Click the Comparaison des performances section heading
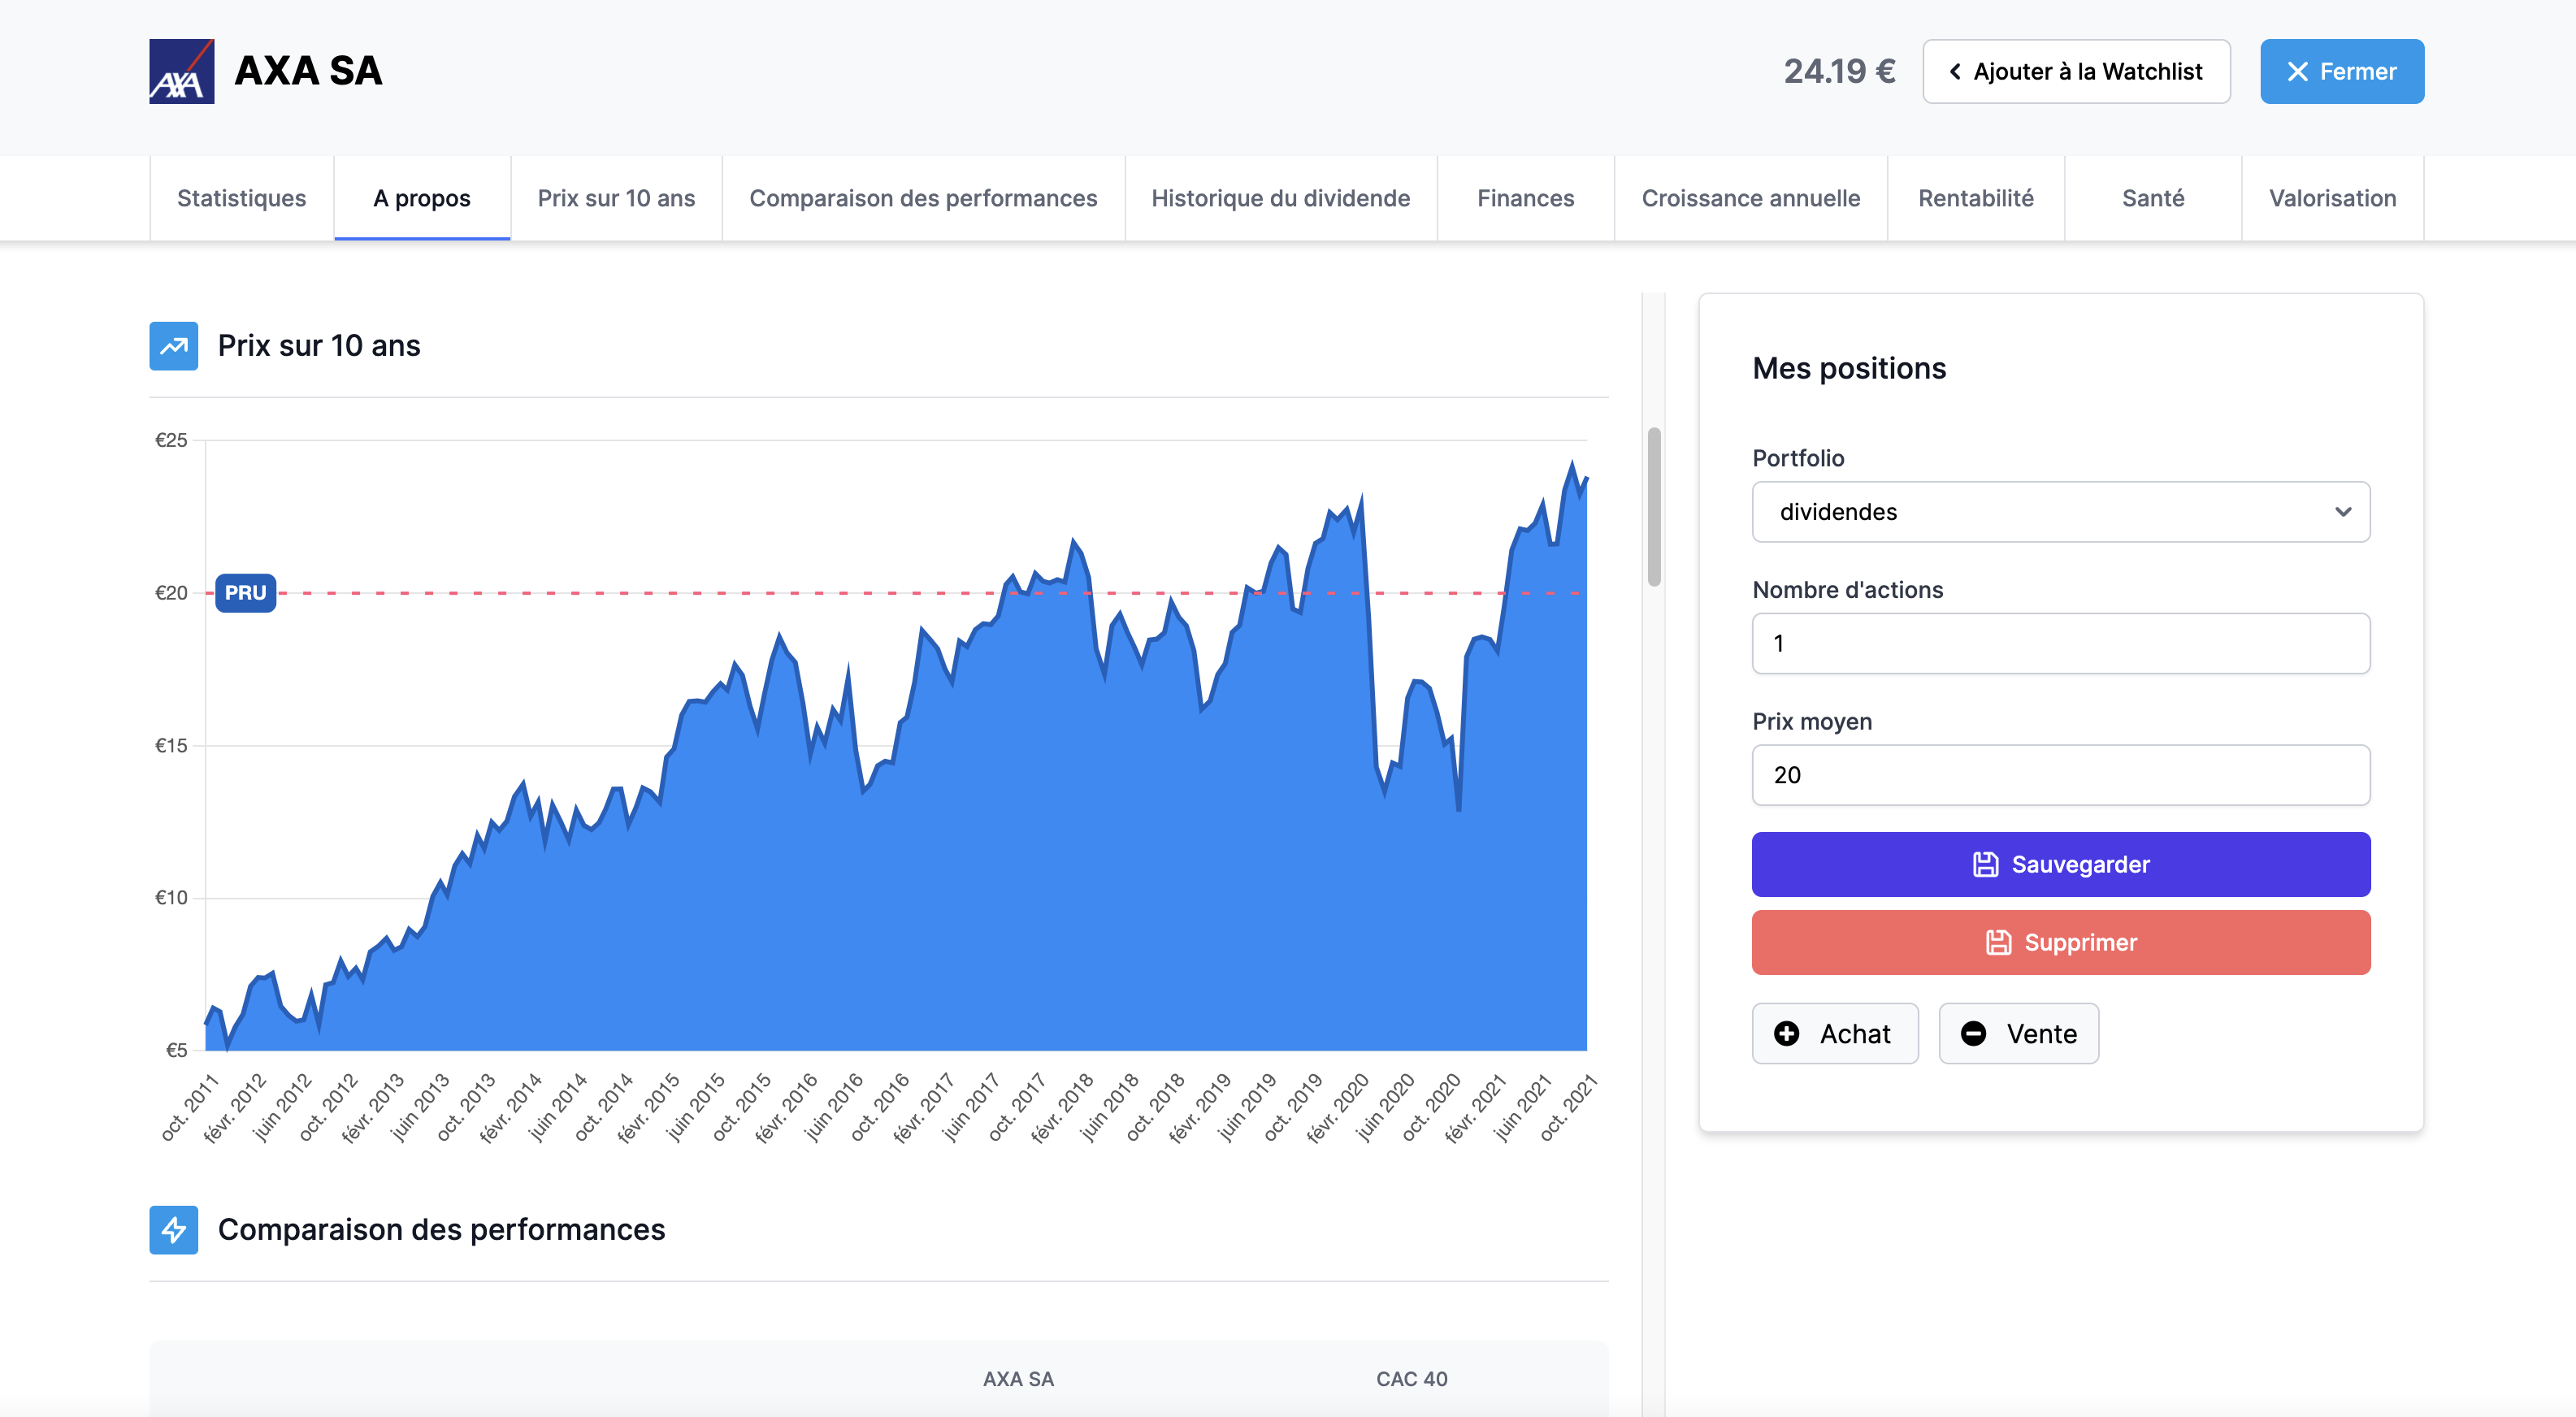2576x1417 pixels. 441,1230
